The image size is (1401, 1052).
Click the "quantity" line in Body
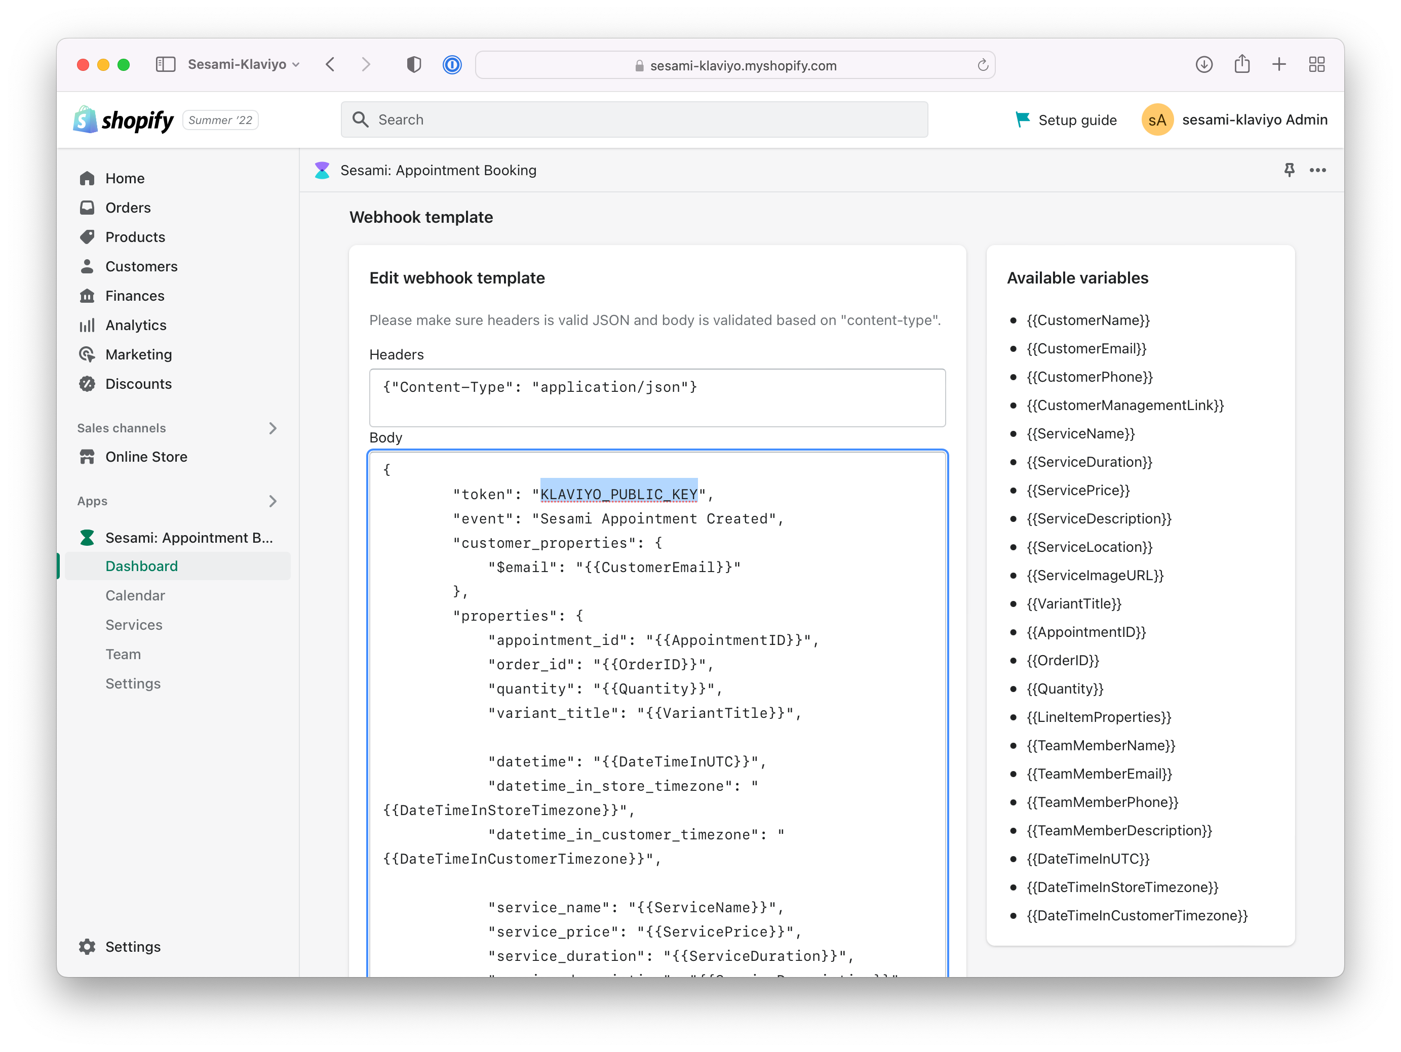tap(605, 689)
